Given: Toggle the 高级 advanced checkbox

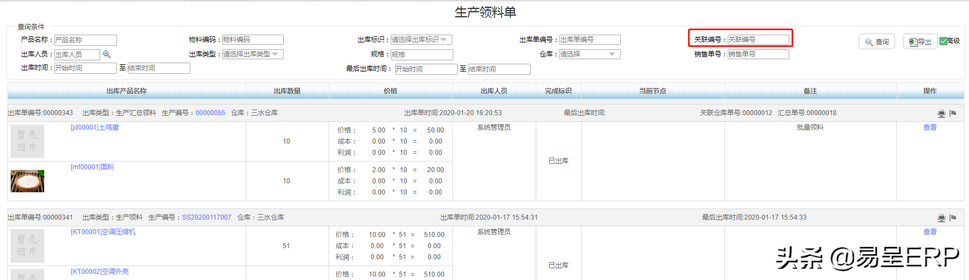Looking at the screenshot, I should click(x=943, y=41).
